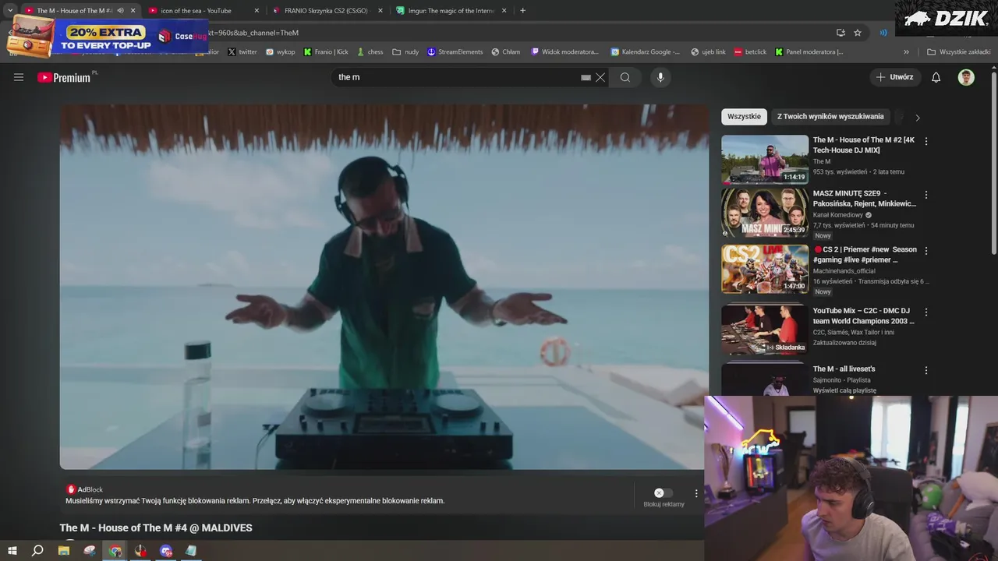
Task: Open the nudy bookmarks folder
Action: [x=405, y=52]
